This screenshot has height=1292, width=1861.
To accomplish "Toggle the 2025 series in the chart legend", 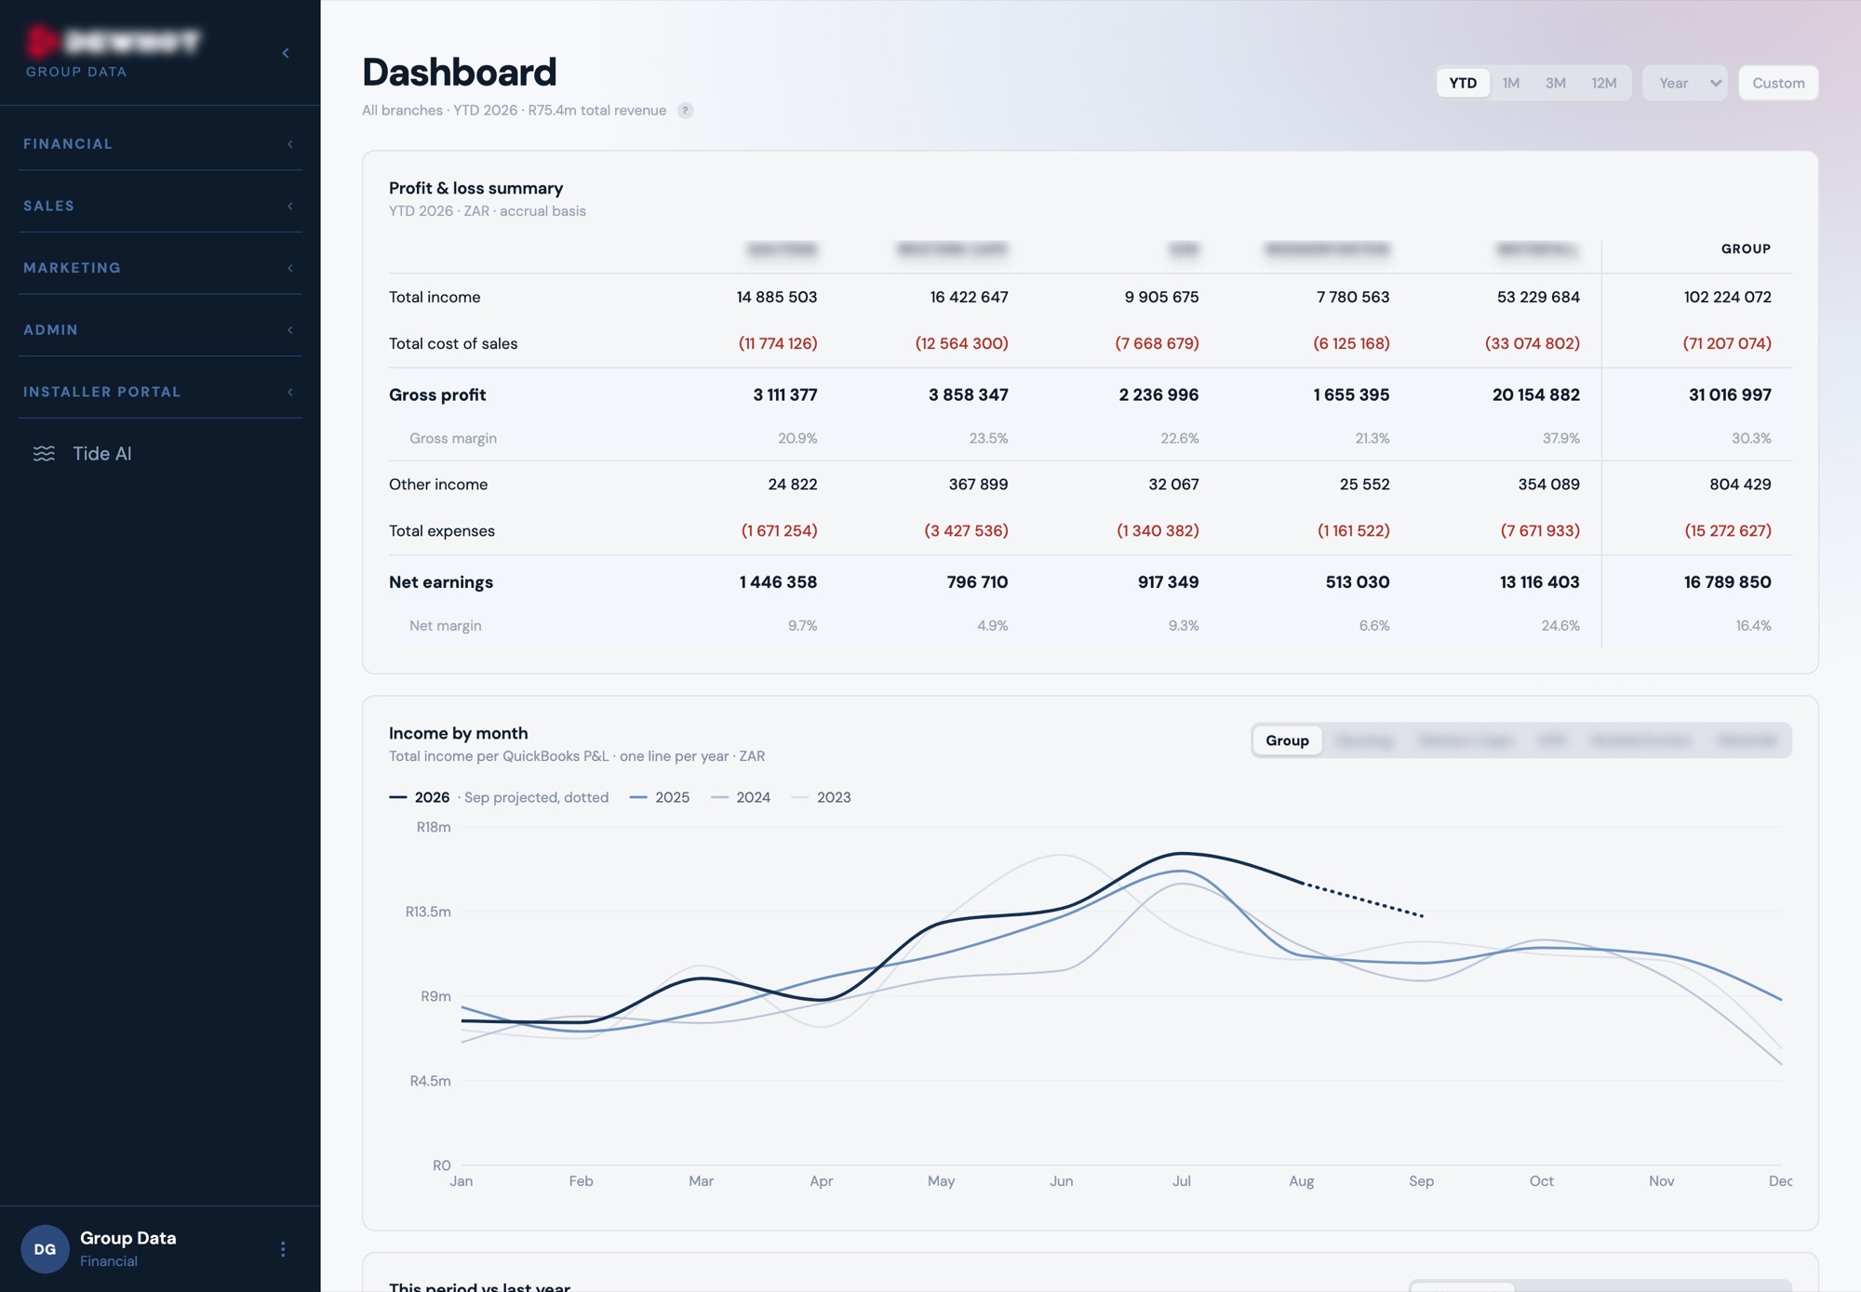I will click(x=660, y=797).
